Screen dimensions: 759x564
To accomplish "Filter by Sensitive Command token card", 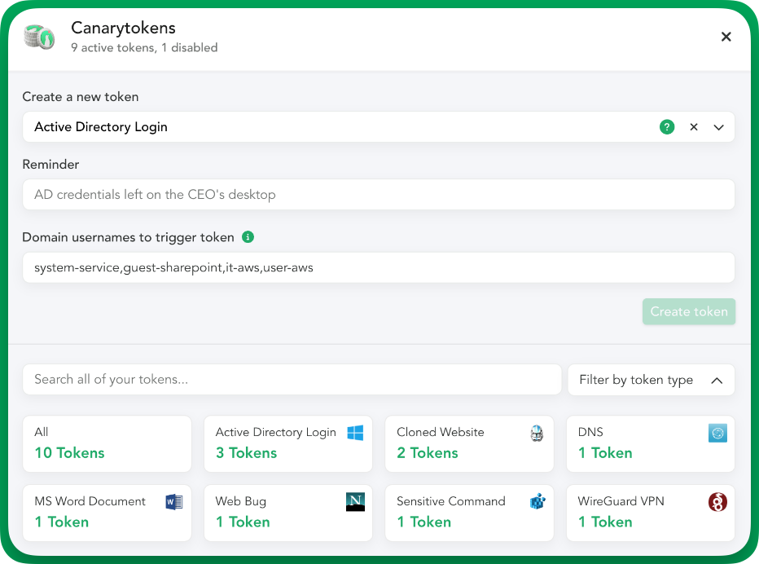I will coord(469,513).
